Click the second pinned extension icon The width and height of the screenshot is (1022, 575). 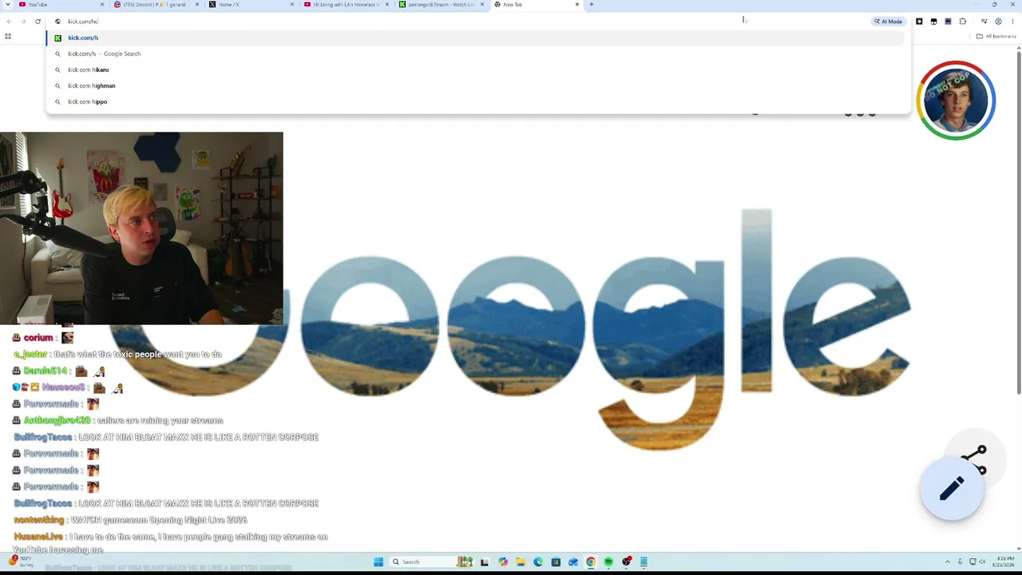point(933,22)
